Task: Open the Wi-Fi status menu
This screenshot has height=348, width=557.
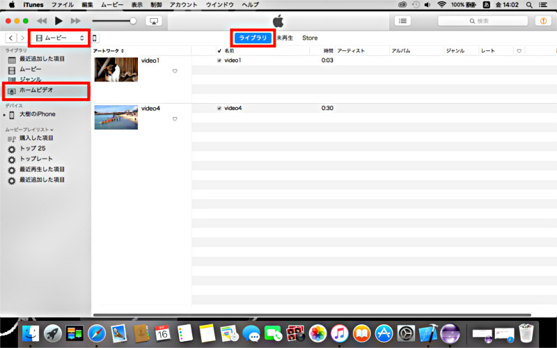Action: click(441, 5)
